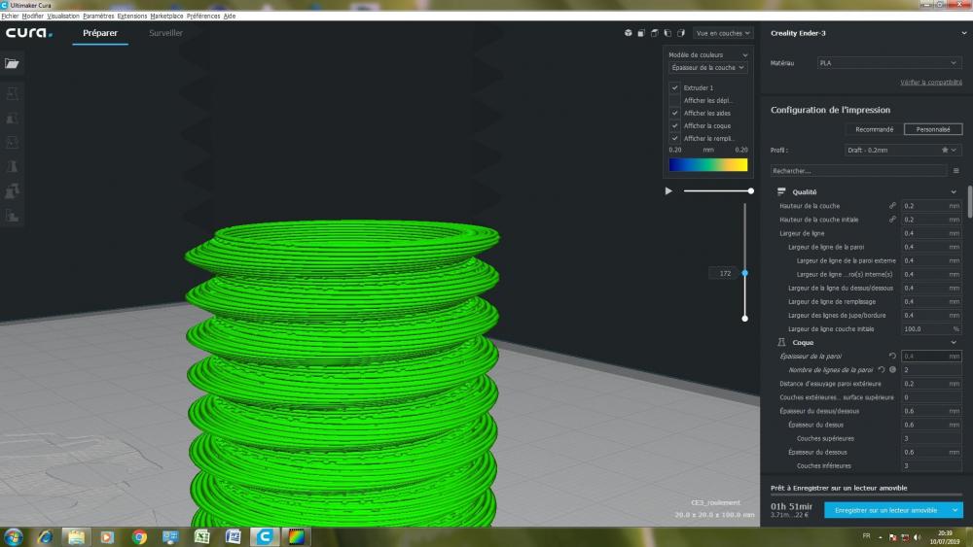Collapse the Modèle de couleurs panel
The width and height of the screenshot is (973, 547).
point(744,55)
